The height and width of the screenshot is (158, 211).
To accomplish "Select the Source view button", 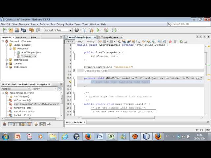I will coord(70,42).
